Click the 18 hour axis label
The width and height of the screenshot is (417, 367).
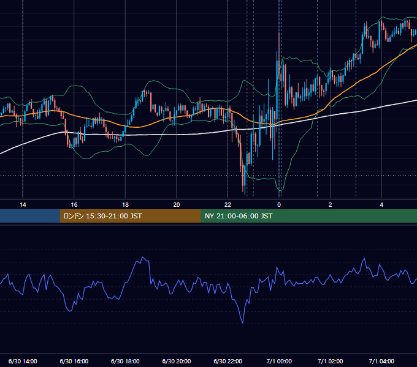(x=125, y=205)
